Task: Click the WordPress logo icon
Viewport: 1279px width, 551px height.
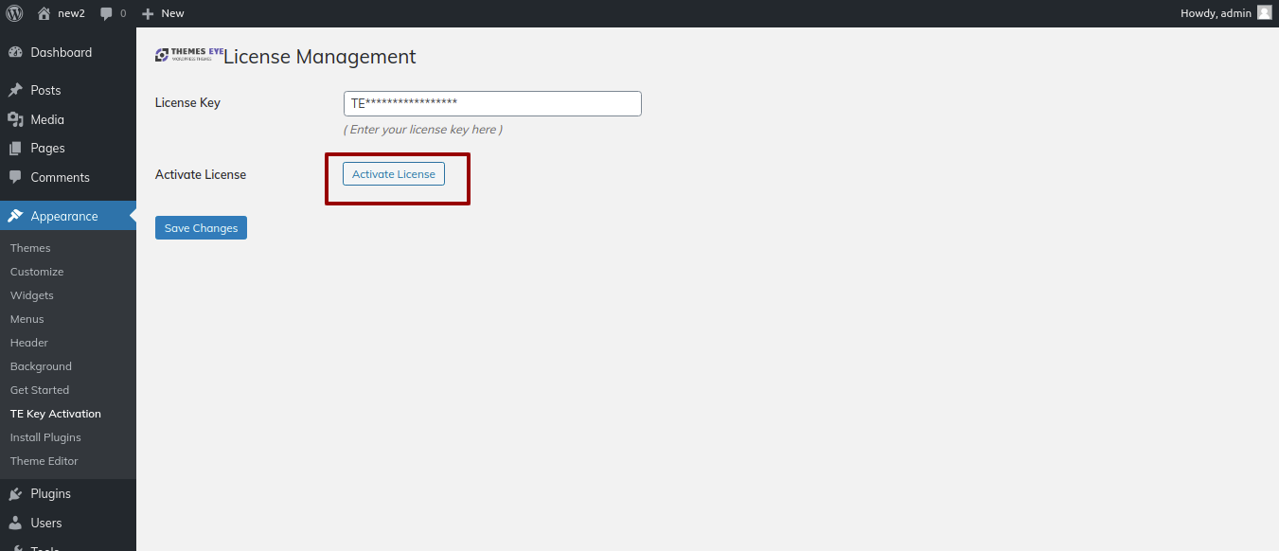Action: tap(14, 13)
